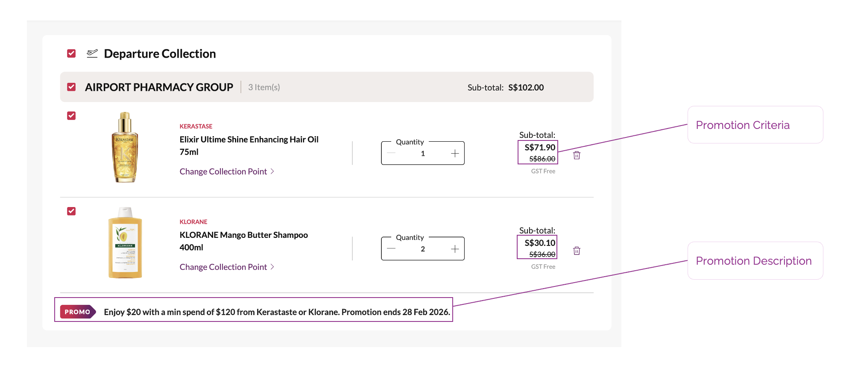855x368 pixels.
Task: Increase Kerastase hair oil quantity with plus
Action: click(x=455, y=154)
